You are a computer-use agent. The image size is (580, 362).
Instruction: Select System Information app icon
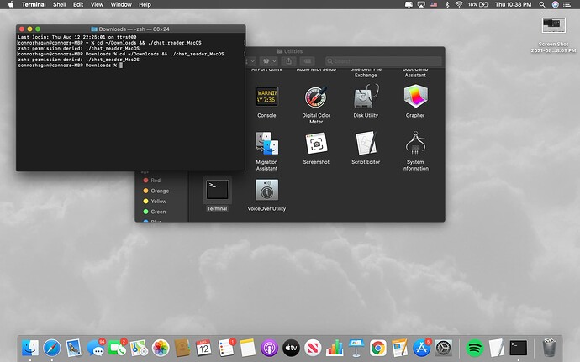pyautogui.click(x=415, y=143)
